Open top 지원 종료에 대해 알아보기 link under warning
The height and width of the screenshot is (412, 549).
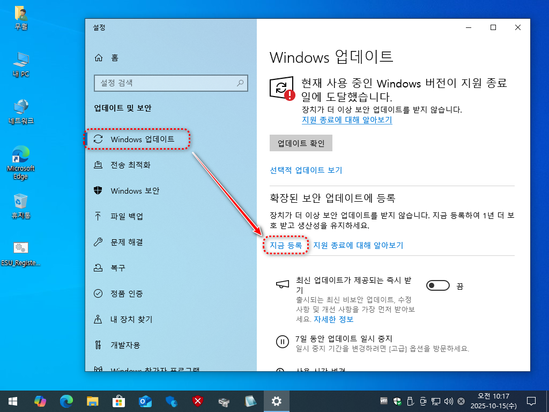click(x=347, y=120)
